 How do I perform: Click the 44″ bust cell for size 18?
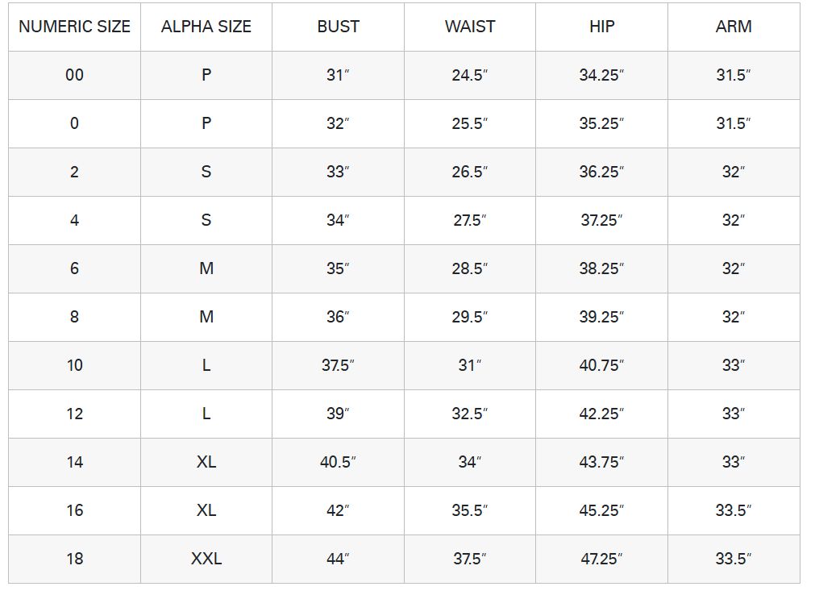pyautogui.click(x=338, y=559)
